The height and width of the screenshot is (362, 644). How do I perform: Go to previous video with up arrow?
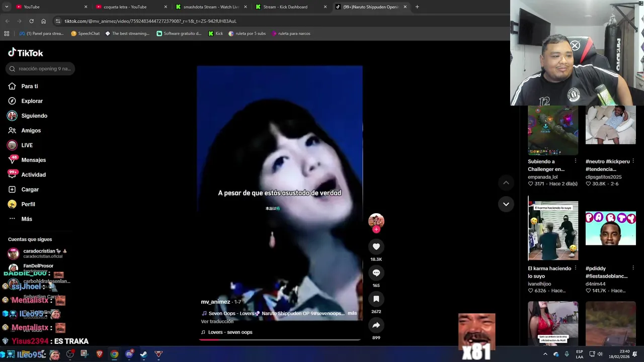point(506,183)
